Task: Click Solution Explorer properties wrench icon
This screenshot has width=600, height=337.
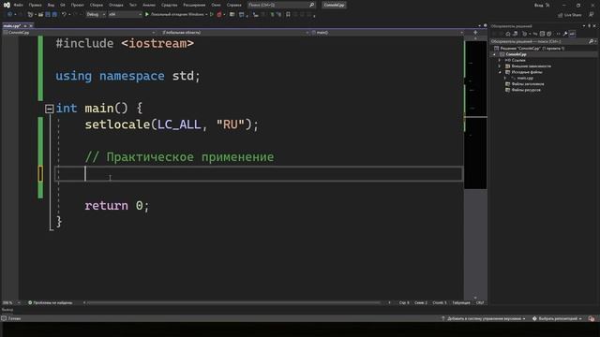Action: [564, 34]
